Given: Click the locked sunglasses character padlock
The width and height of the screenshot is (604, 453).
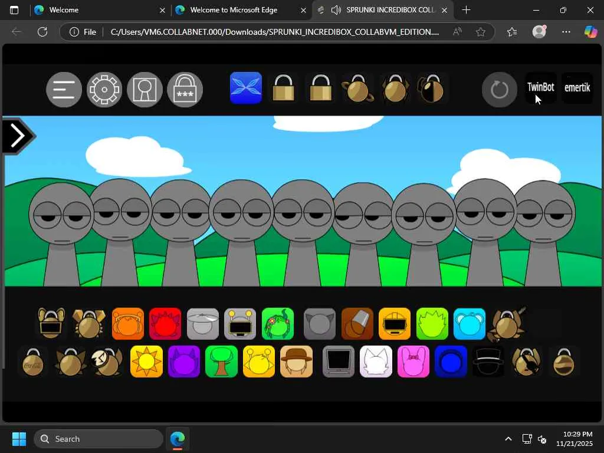Looking at the screenshot, I should click(x=51, y=323).
